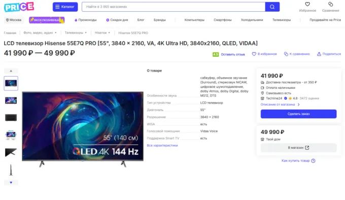Select the fourth features thumbnail

click(x=11, y=135)
